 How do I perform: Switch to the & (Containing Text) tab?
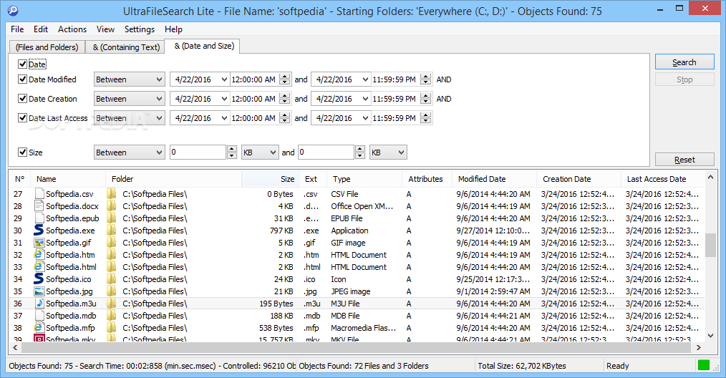coord(126,47)
